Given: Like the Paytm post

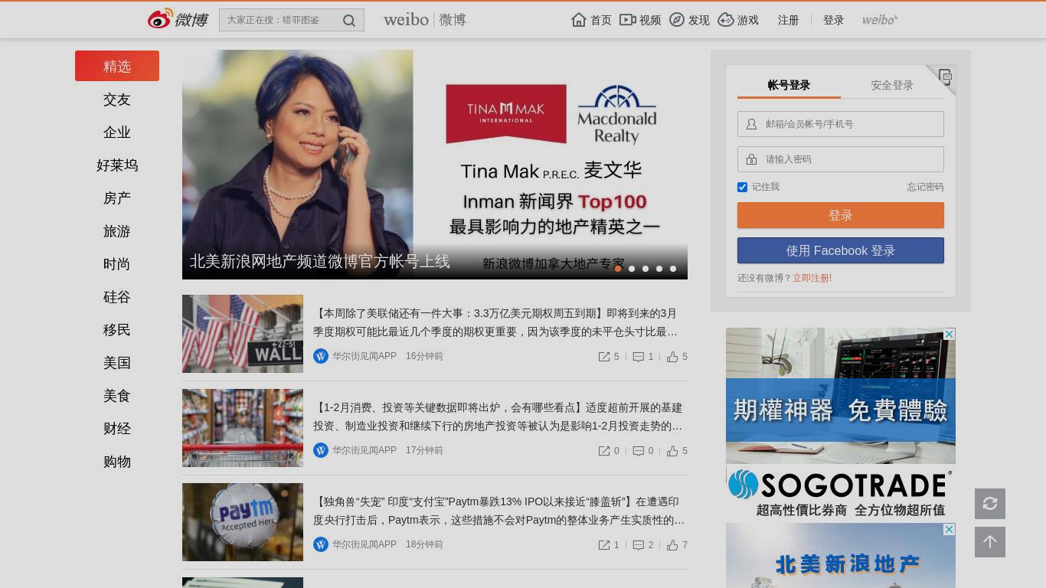Looking at the screenshot, I should tap(672, 545).
